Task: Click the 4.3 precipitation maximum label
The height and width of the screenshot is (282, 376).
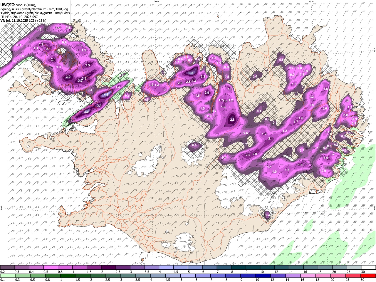Action: [x=106, y=95]
